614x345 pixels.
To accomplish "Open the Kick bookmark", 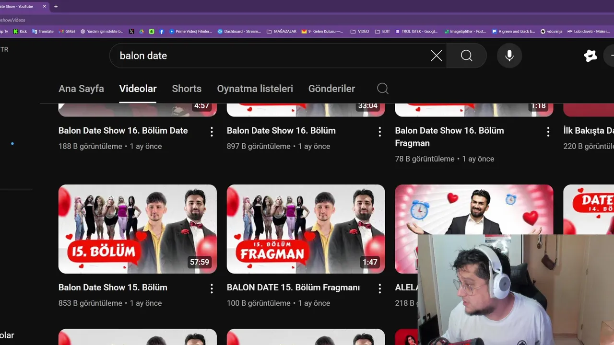I will (x=20, y=31).
